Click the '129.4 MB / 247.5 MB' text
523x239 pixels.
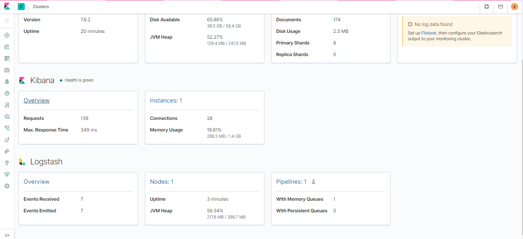pyautogui.click(x=227, y=44)
